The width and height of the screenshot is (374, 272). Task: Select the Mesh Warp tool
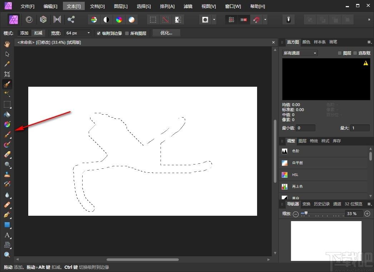pyautogui.click(x=7, y=245)
